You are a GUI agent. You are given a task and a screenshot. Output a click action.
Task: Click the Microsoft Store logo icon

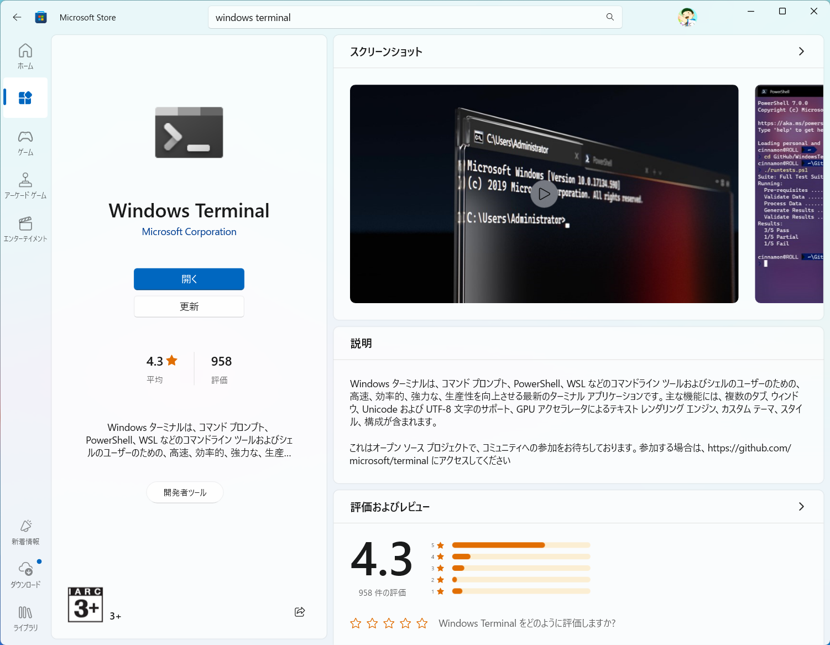[x=41, y=17]
